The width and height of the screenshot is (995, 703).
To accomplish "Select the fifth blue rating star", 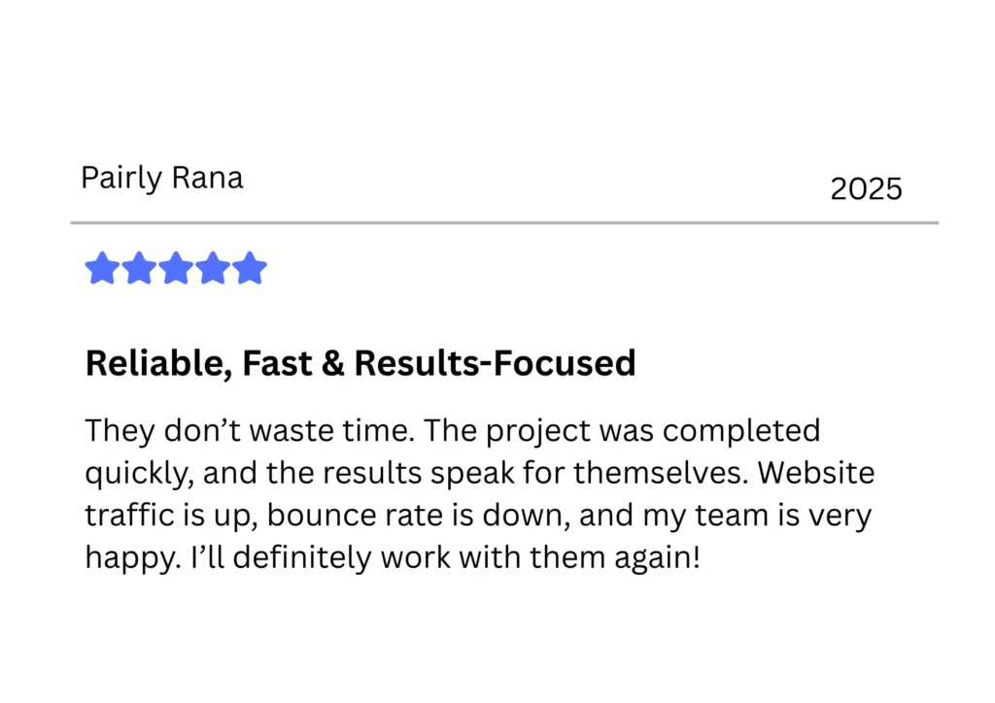I will click(x=250, y=267).
